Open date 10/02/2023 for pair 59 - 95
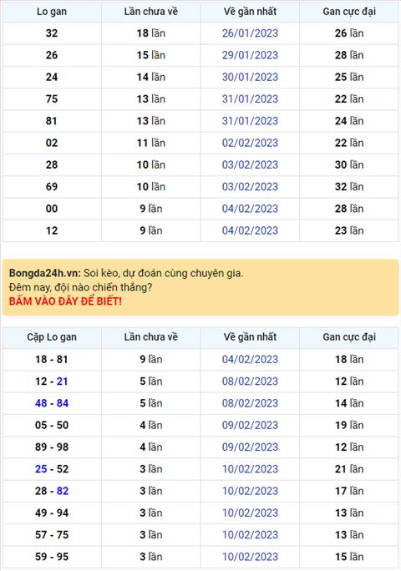This screenshot has height=571, width=401. coord(250,557)
